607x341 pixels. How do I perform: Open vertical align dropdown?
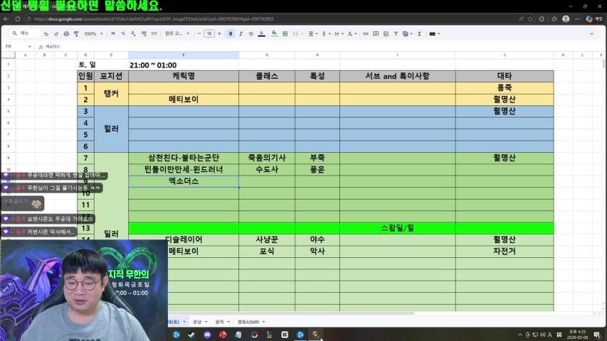[326, 33]
